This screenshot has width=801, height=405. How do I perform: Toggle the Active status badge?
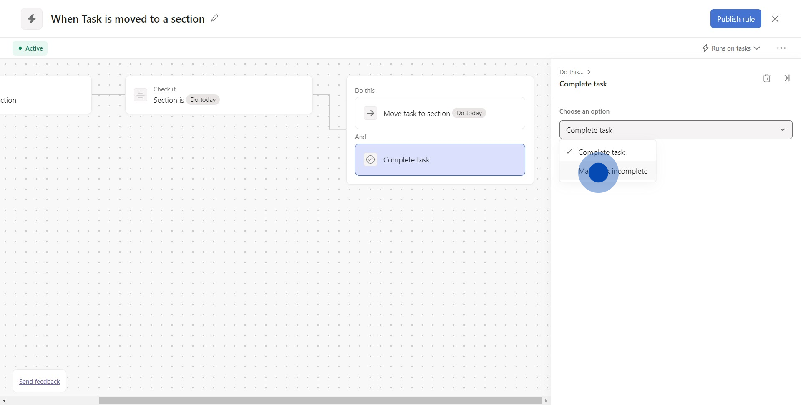tap(30, 48)
